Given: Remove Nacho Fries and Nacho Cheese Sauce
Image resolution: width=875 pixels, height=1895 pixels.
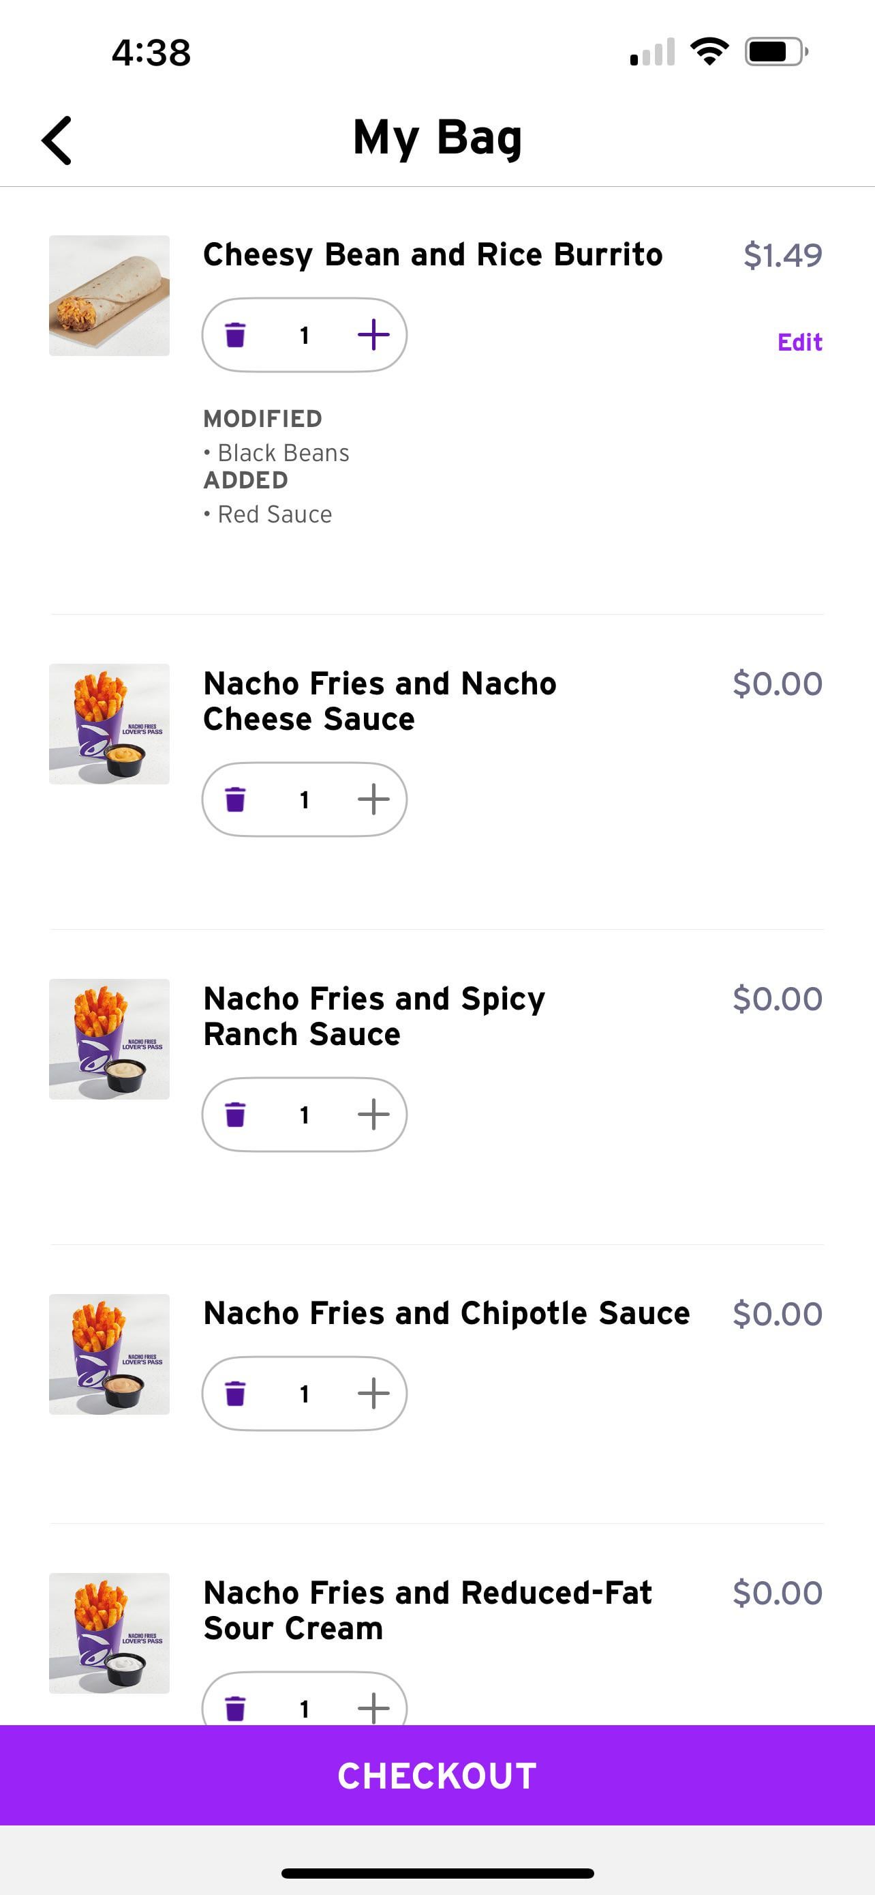Looking at the screenshot, I should [235, 799].
